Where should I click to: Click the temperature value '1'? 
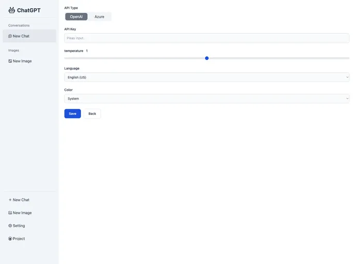coord(87,51)
